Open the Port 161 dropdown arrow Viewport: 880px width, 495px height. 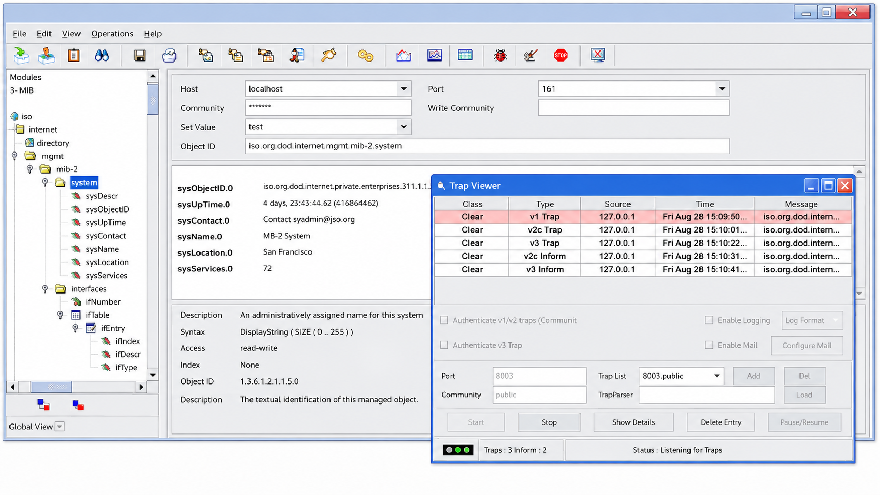[x=722, y=89]
